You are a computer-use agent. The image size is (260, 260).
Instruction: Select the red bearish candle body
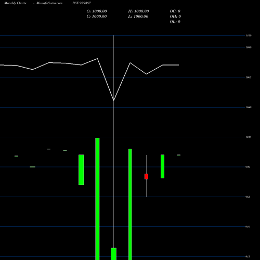[x=146, y=176]
